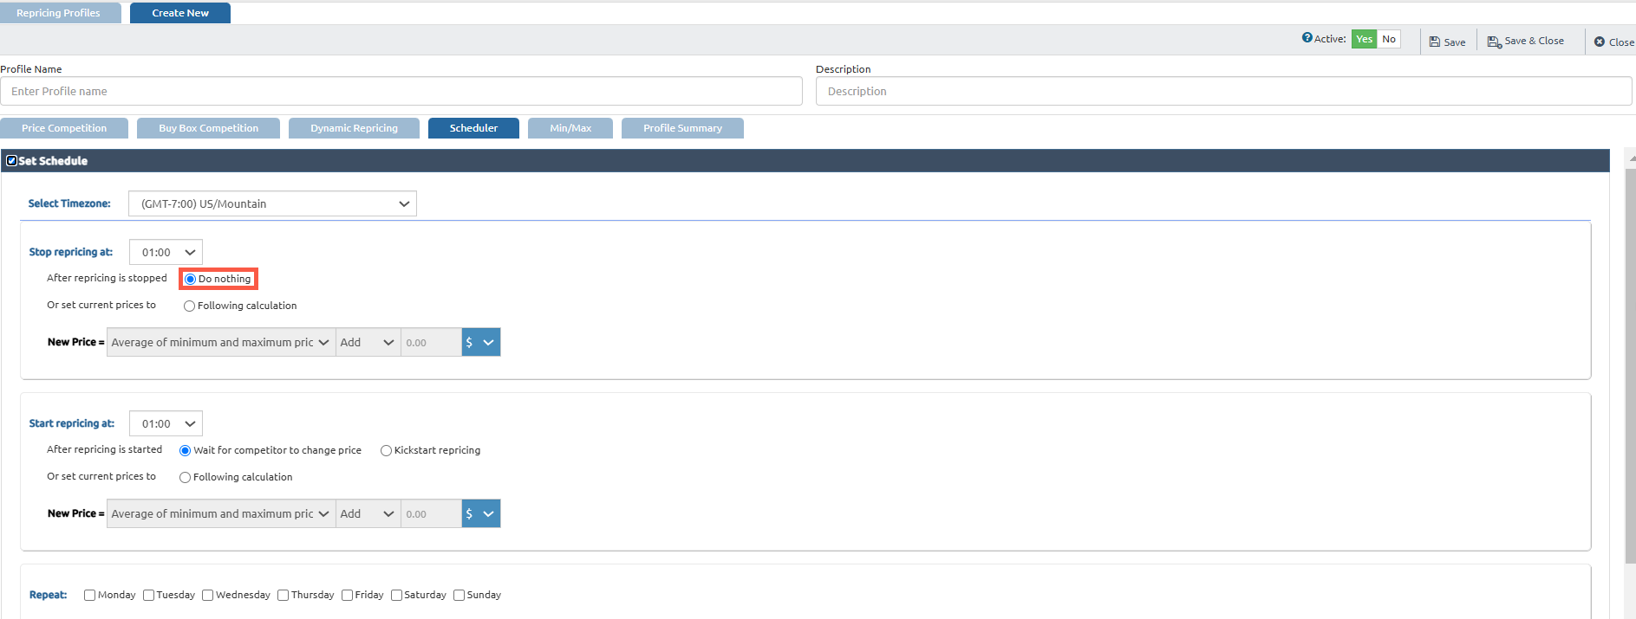Set Active toggle to No

point(1389,39)
